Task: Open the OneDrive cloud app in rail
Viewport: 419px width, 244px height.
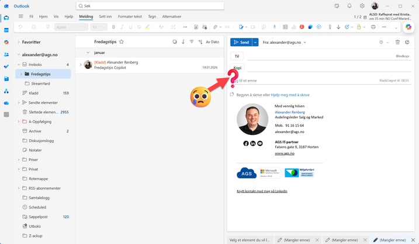Action: point(6,103)
